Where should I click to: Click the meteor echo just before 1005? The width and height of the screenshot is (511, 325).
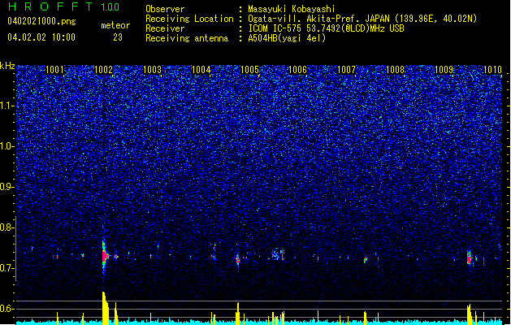pyautogui.click(x=238, y=261)
